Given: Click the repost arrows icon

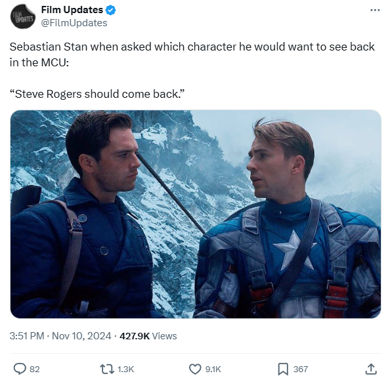Looking at the screenshot, I should tap(107, 369).
